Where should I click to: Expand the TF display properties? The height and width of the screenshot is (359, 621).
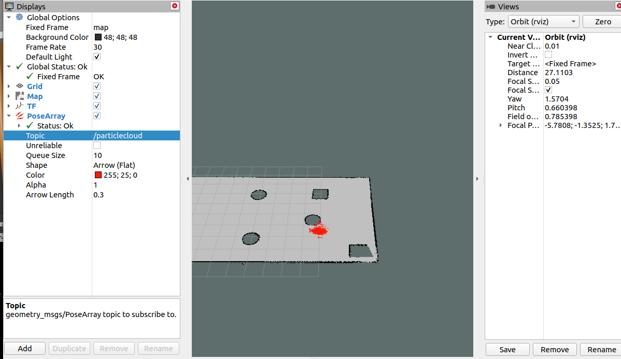pyautogui.click(x=9, y=106)
